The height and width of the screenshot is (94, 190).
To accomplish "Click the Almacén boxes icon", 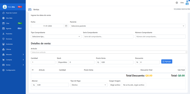I will pos(3,55).
